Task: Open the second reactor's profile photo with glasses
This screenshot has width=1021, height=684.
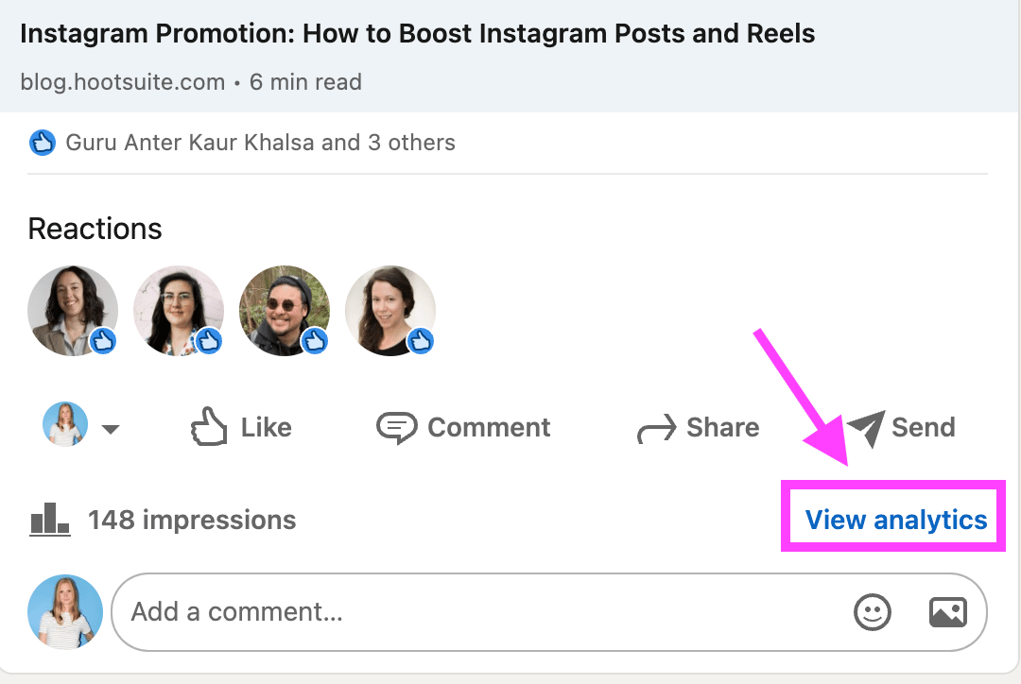Action: click(179, 311)
